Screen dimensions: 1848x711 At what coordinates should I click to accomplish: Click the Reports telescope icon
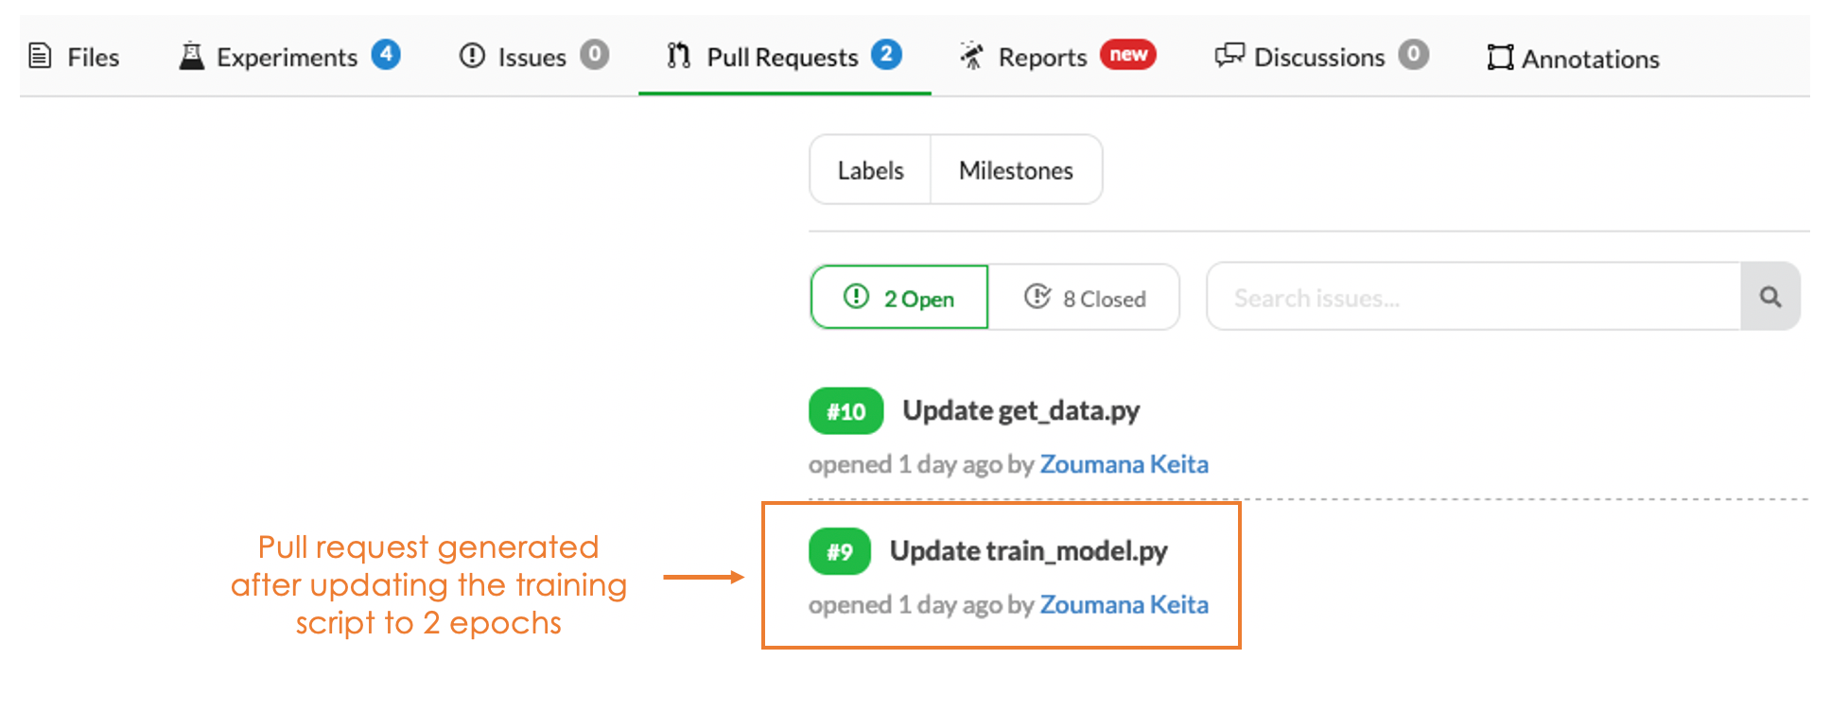971,56
